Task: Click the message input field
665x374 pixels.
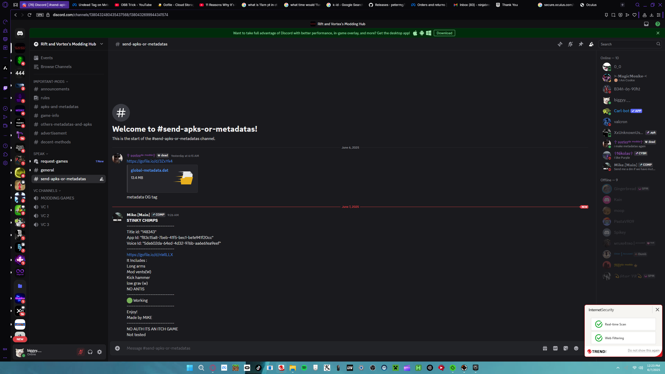Action: pos(312,348)
